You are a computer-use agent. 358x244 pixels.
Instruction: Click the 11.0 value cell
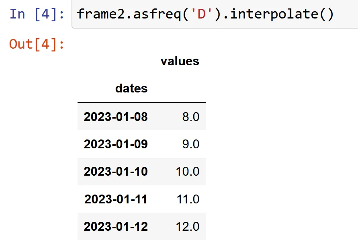[188, 199]
